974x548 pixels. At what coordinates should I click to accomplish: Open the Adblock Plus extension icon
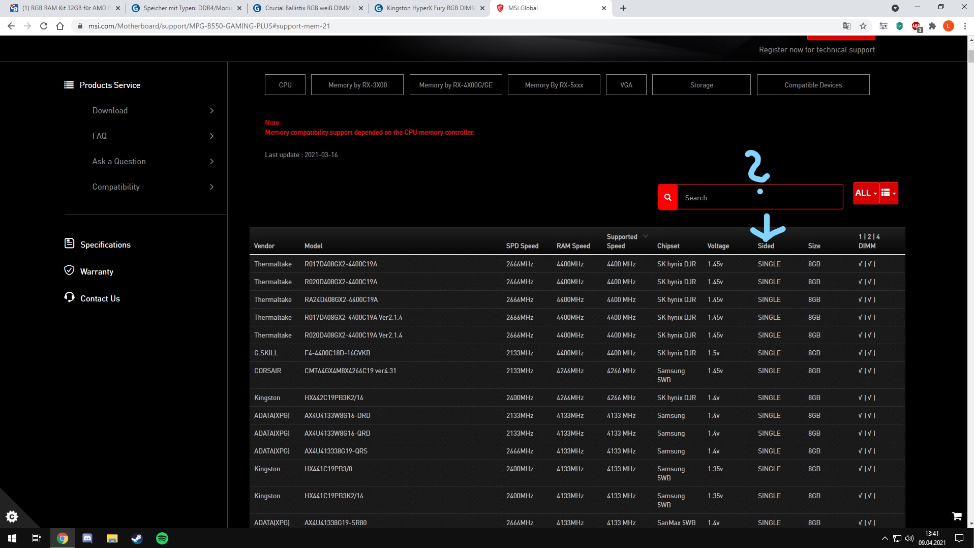click(916, 26)
